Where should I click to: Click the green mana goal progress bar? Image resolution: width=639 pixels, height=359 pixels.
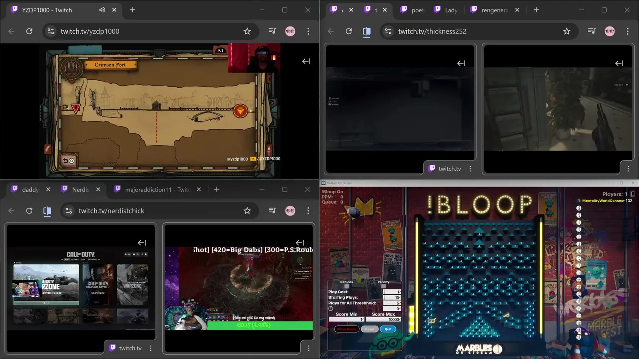coord(260,326)
